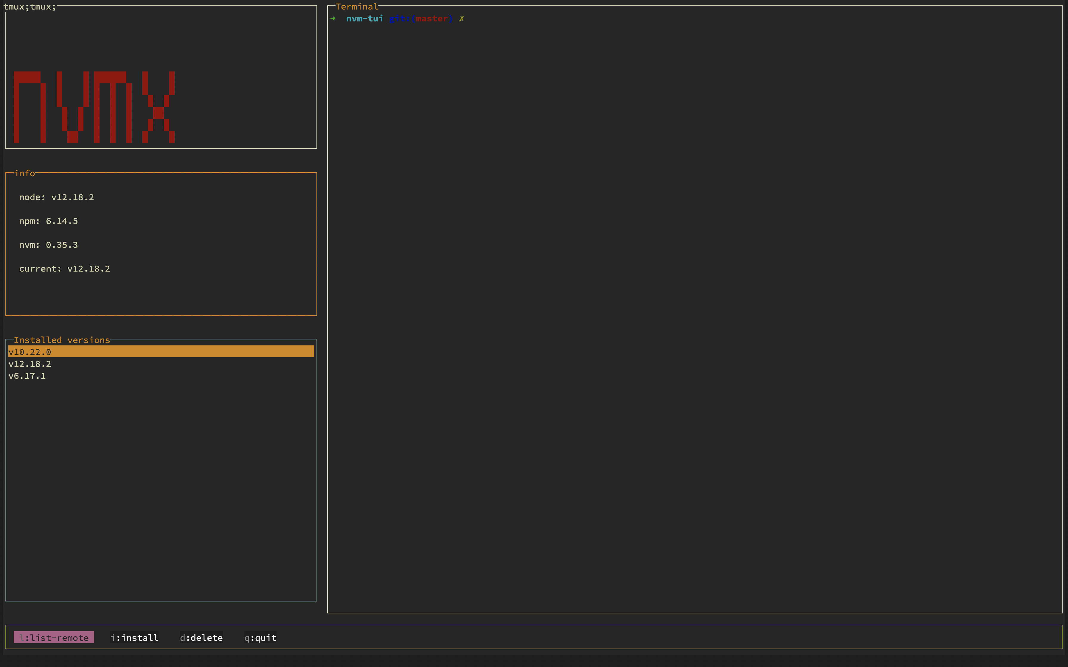The width and height of the screenshot is (1068, 667).
Task: Click the q:quit shortcut in bottom bar
Action: [x=260, y=638]
